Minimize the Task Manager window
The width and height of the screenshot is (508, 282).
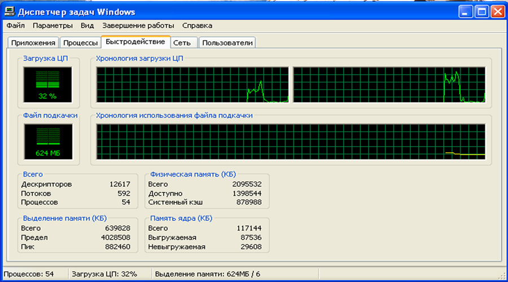[x=466, y=11]
